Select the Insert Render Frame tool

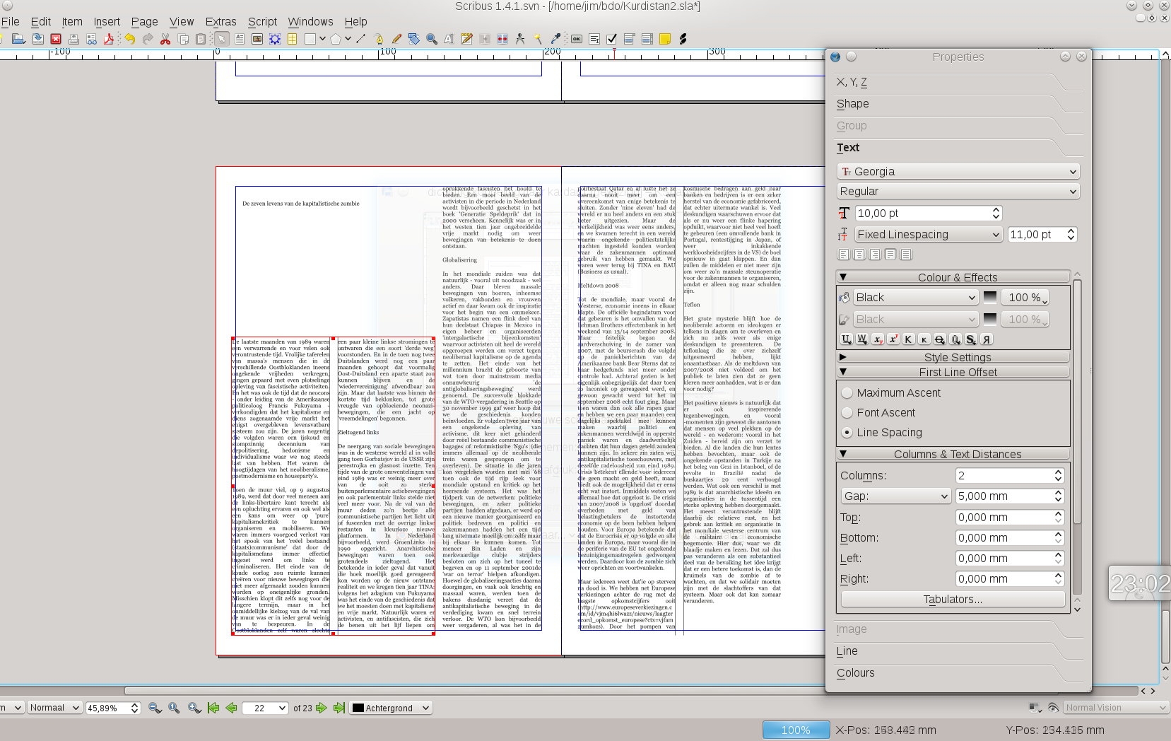[x=275, y=39]
